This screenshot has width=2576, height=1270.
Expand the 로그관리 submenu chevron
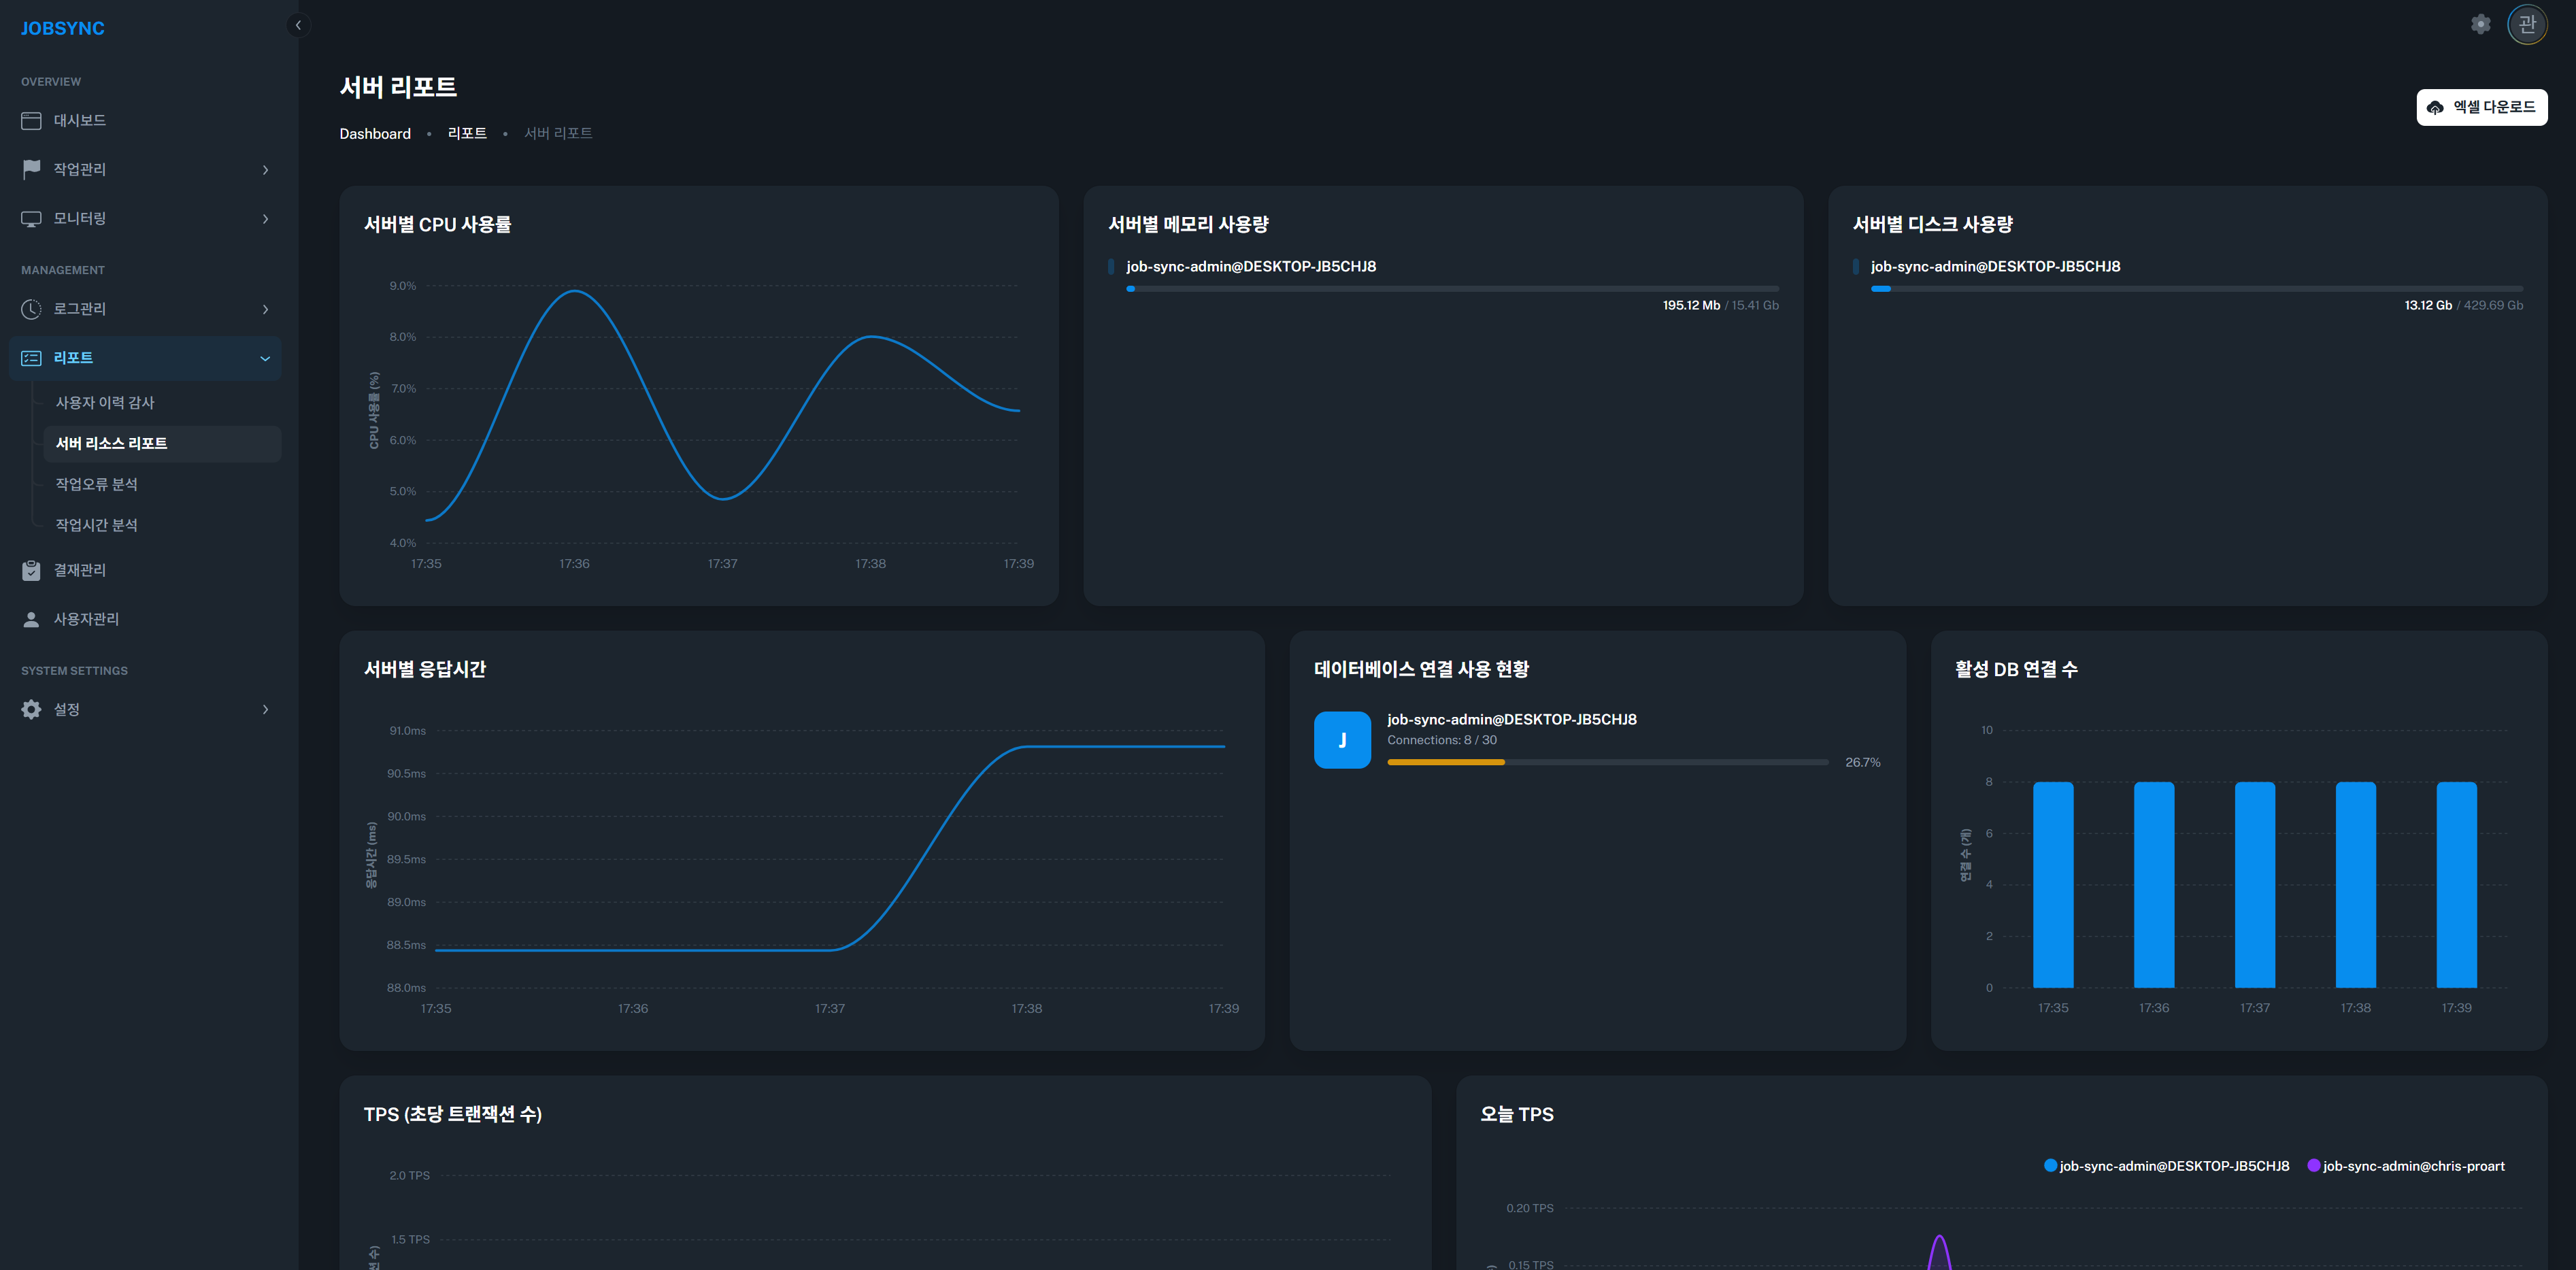tap(265, 309)
